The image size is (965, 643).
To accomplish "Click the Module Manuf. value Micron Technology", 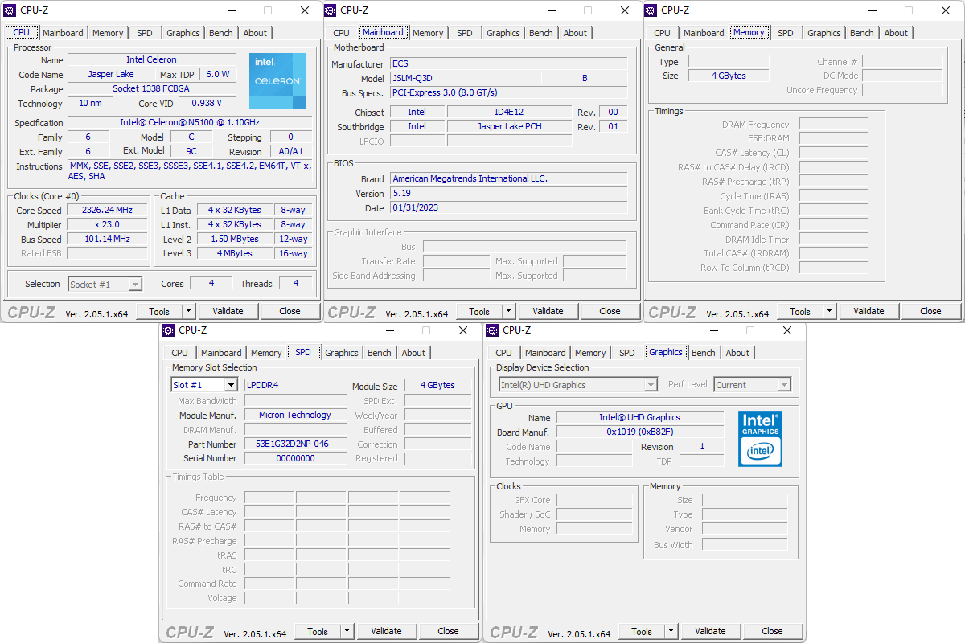I will coord(295,415).
